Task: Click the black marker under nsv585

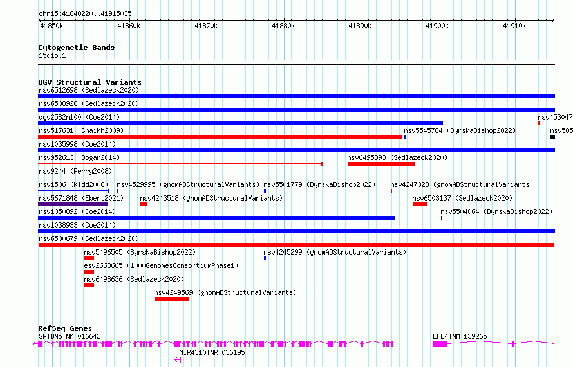Action: (x=552, y=137)
